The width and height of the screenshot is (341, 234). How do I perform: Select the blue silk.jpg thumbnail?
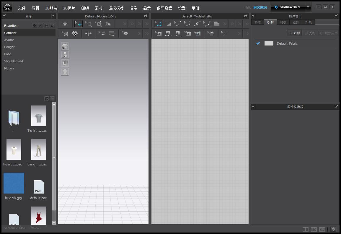[x=14, y=183]
